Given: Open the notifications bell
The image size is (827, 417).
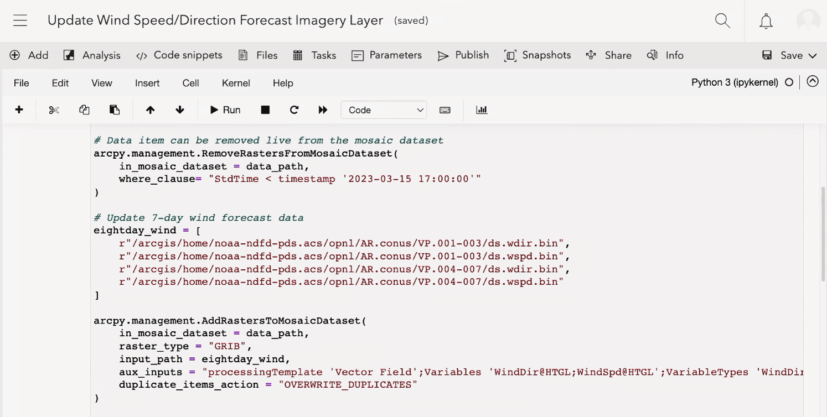Looking at the screenshot, I should (x=766, y=21).
